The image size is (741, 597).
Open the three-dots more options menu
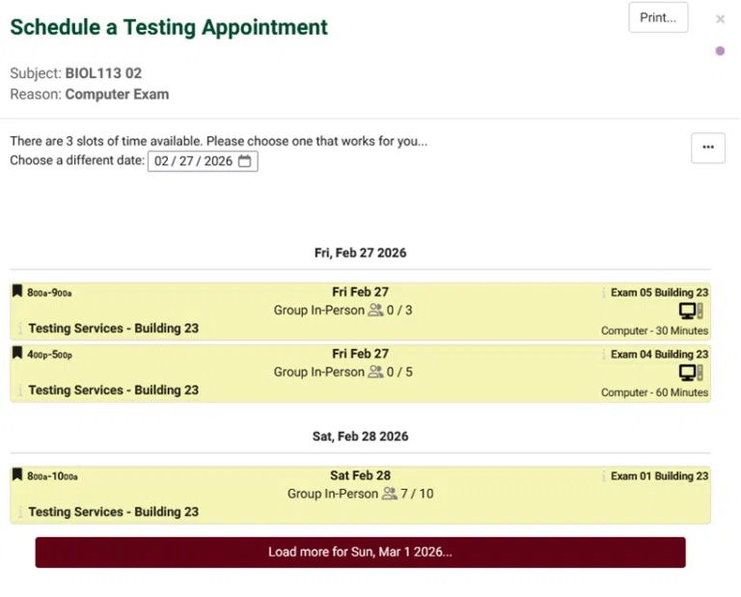tap(708, 148)
